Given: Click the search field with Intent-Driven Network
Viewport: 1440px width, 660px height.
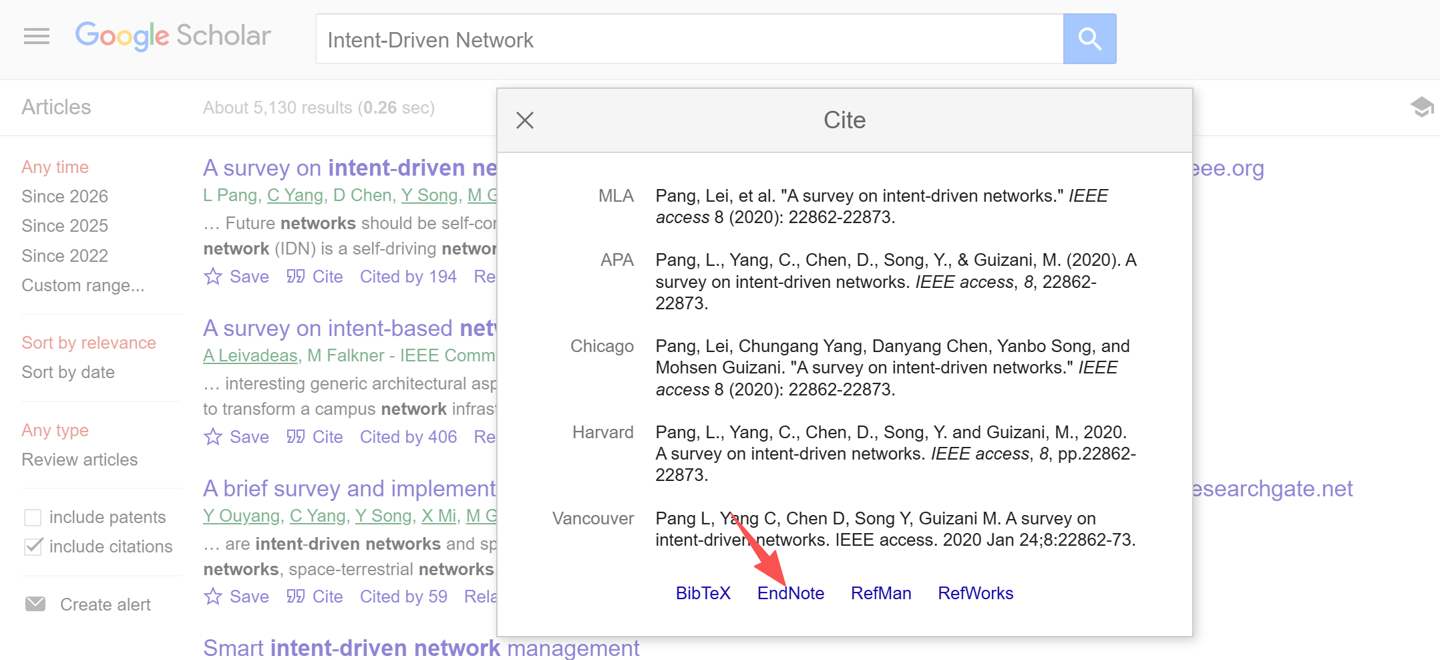Looking at the screenshot, I should point(689,39).
